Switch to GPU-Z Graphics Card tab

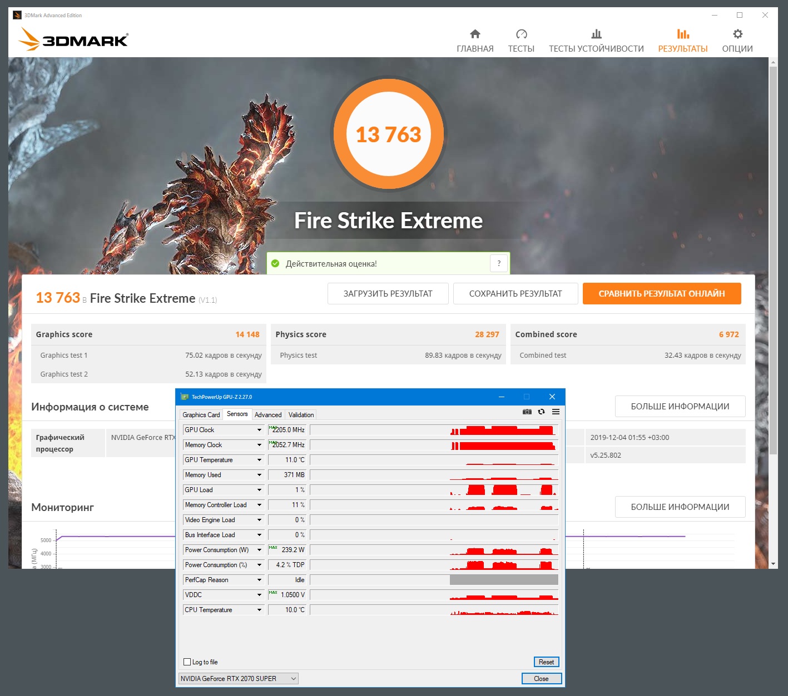coord(201,415)
